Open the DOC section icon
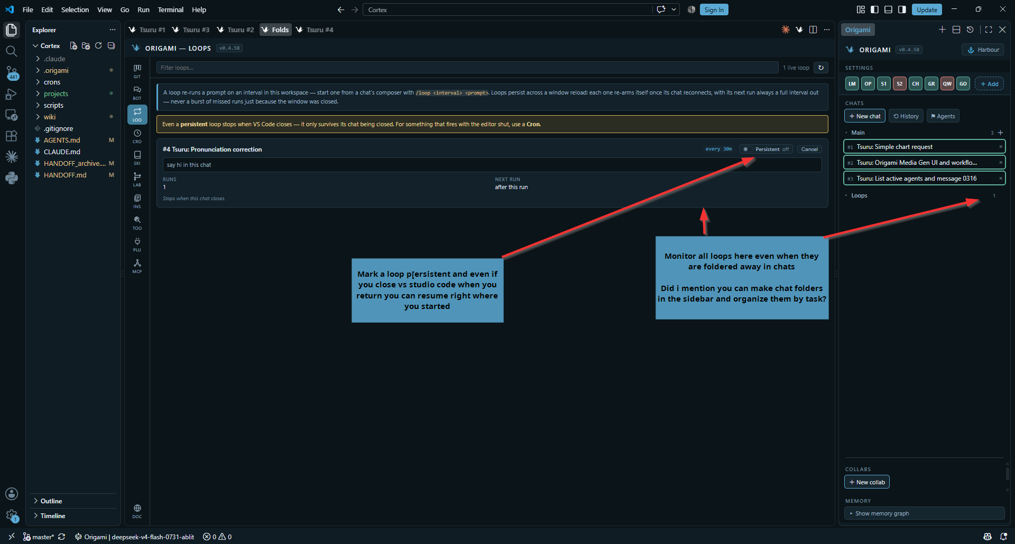 (137, 511)
